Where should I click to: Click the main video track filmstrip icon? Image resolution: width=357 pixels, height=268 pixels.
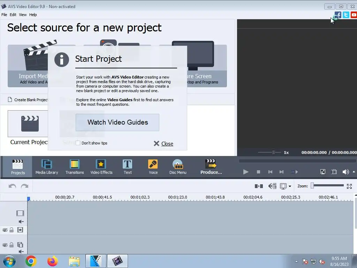[x=20, y=213]
